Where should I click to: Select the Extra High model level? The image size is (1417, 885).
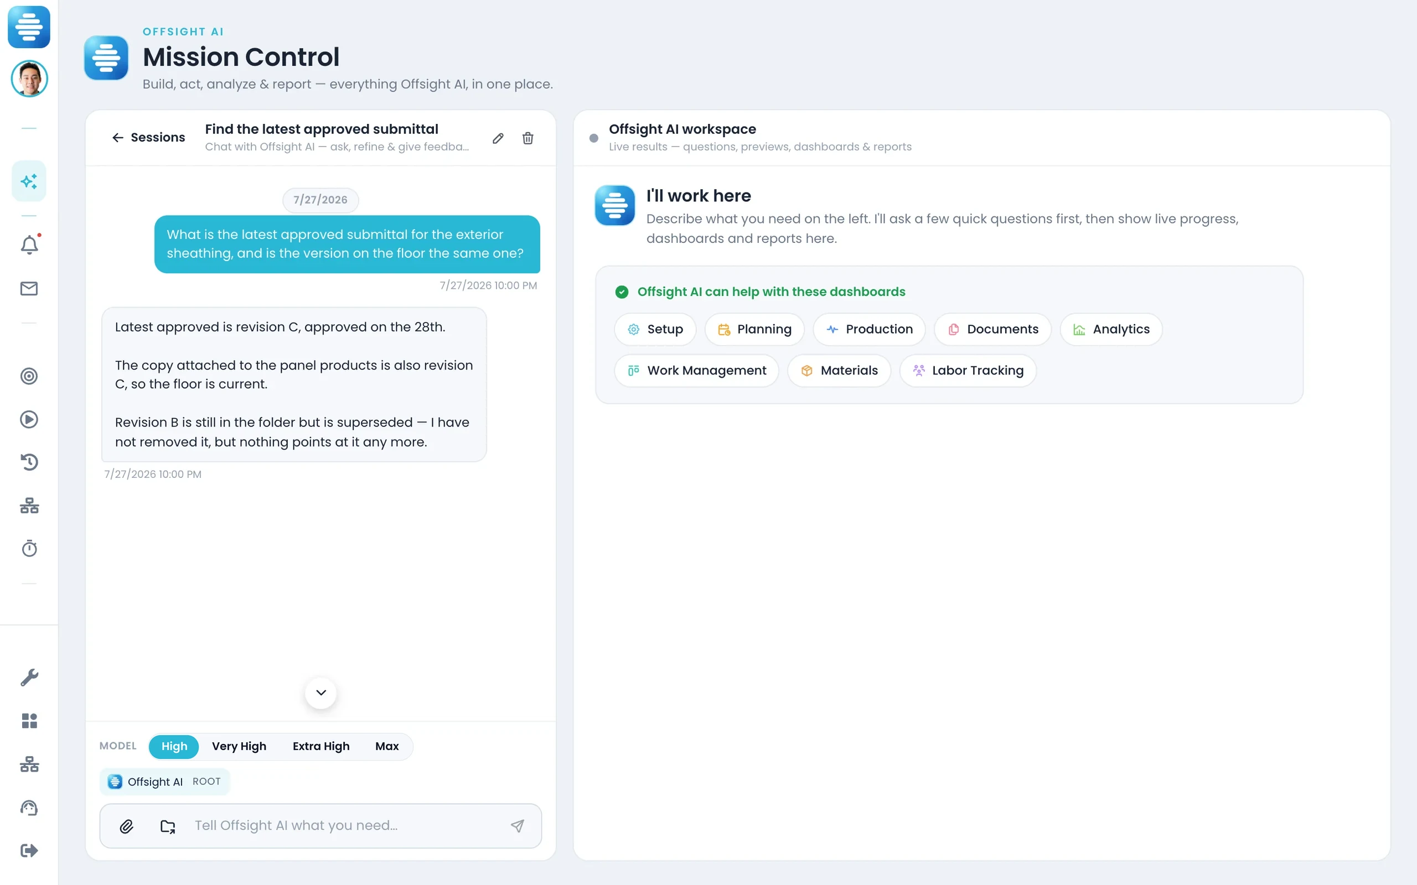(x=321, y=746)
